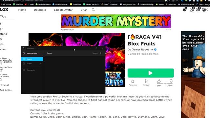Viewport: 210px width, 118px height.
Task: Switch to Untitled 1 tab
Action: [31, 48]
